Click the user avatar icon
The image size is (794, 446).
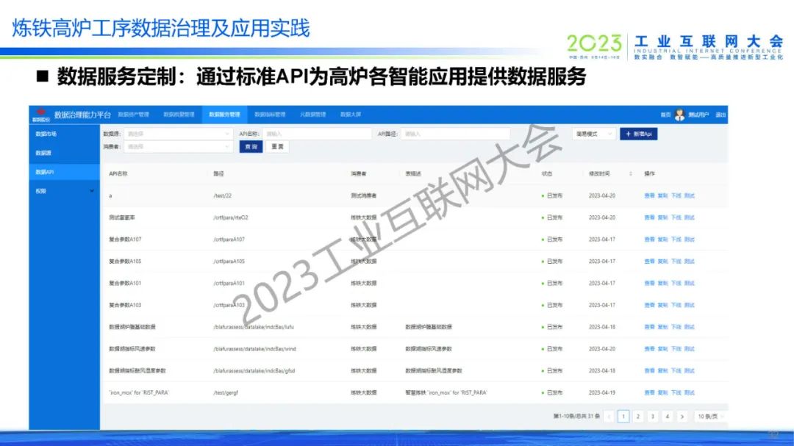click(x=680, y=115)
